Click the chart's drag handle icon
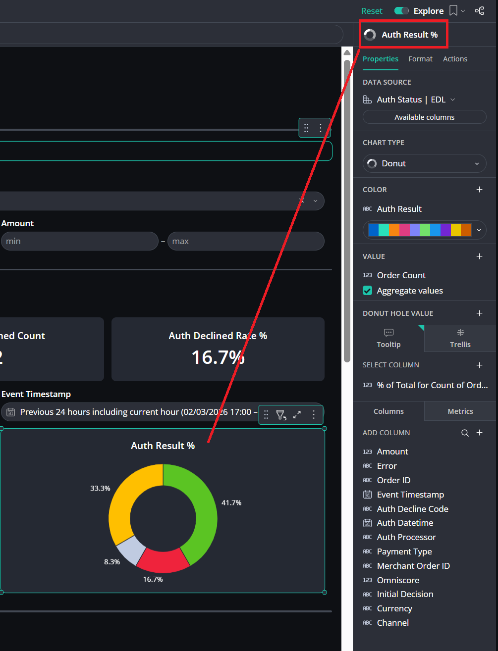 [x=266, y=415]
